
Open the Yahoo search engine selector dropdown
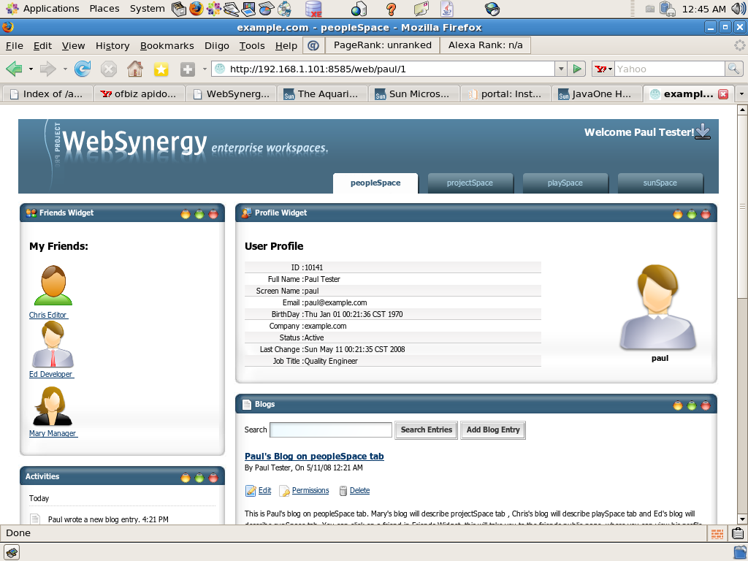coord(603,69)
